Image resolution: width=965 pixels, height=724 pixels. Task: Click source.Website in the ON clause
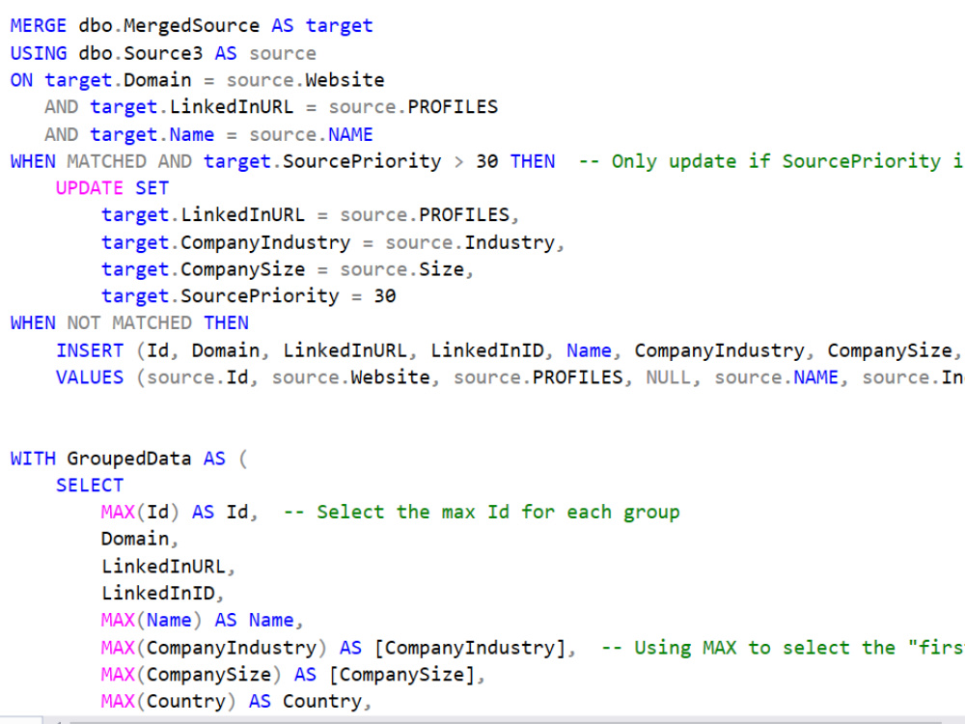coord(305,80)
